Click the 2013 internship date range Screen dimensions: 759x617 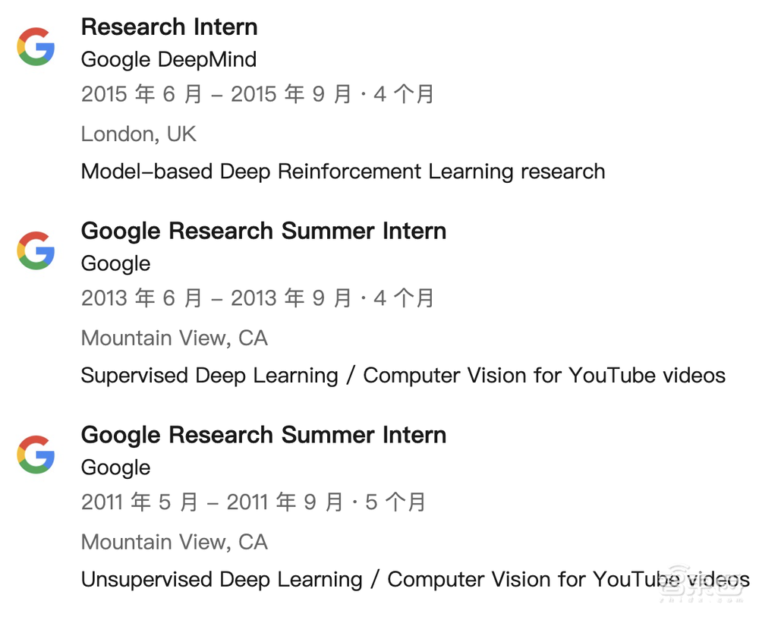216,298
